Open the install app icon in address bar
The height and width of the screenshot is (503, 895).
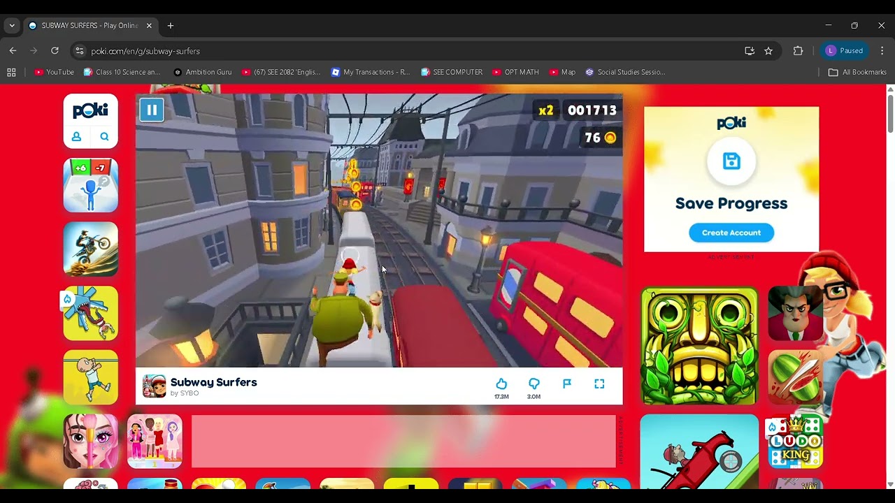(x=750, y=51)
